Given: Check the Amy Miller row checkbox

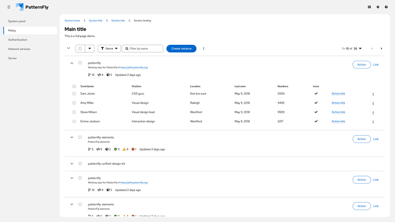Looking at the screenshot, I should tap(75, 103).
